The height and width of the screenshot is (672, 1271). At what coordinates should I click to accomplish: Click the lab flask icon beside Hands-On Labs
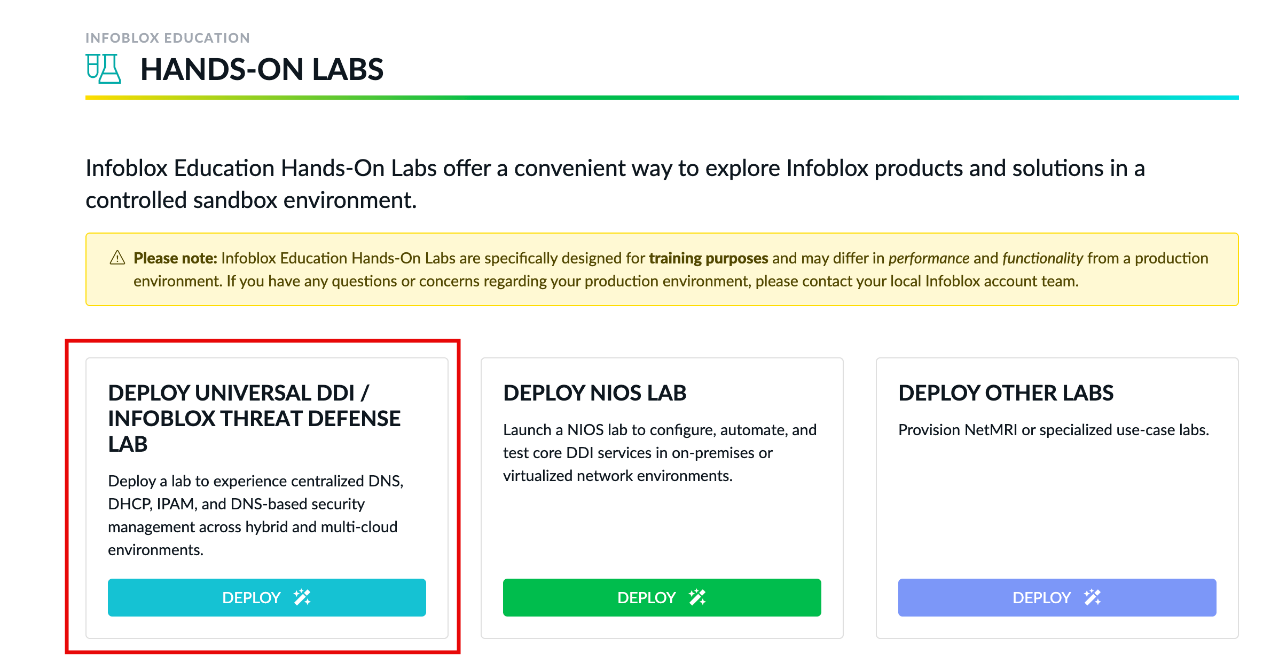[x=104, y=69]
